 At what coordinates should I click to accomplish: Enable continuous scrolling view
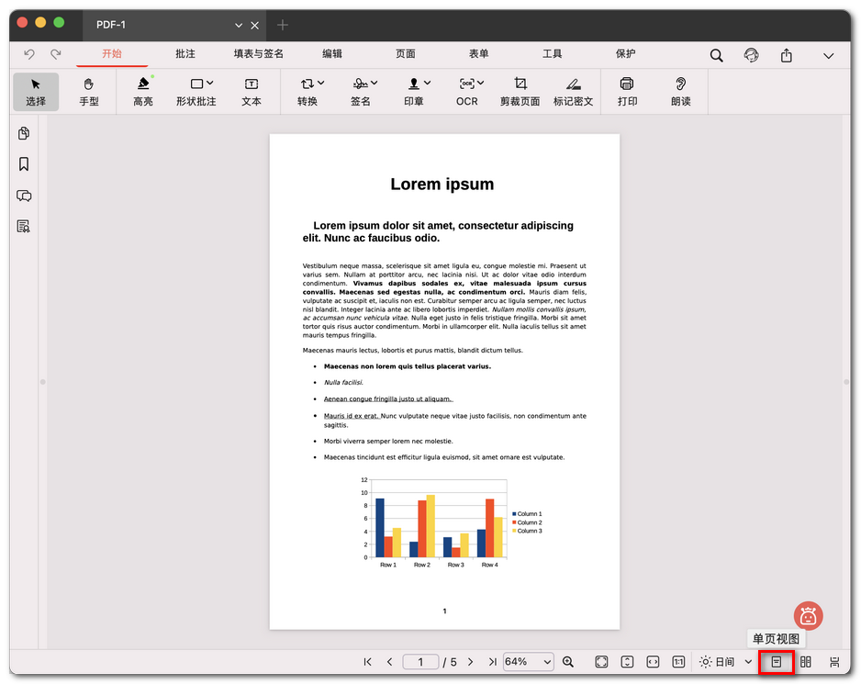(x=833, y=661)
